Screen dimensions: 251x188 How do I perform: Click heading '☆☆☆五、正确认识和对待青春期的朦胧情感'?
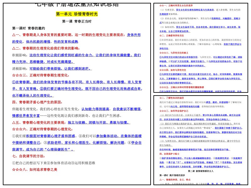point(182,87)
